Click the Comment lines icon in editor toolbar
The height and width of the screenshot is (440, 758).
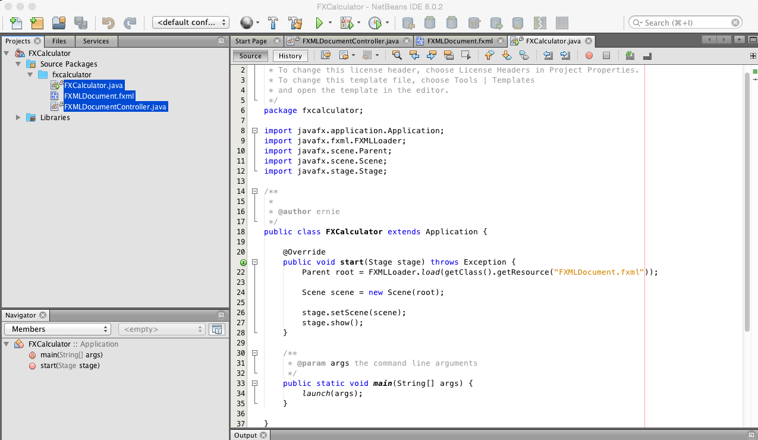point(630,55)
